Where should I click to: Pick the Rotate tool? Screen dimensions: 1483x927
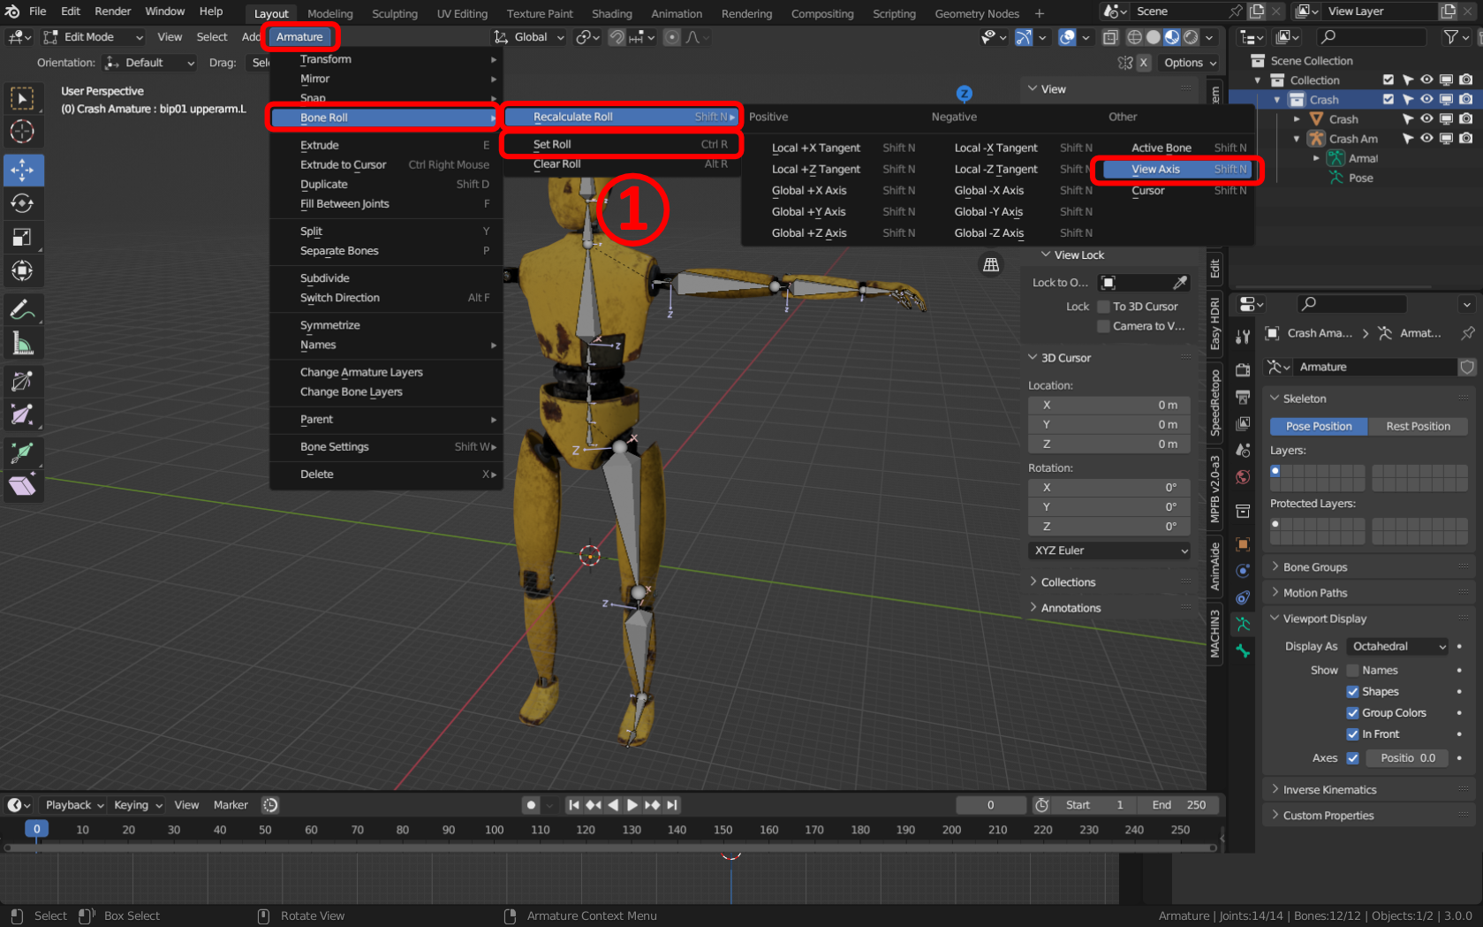point(22,203)
